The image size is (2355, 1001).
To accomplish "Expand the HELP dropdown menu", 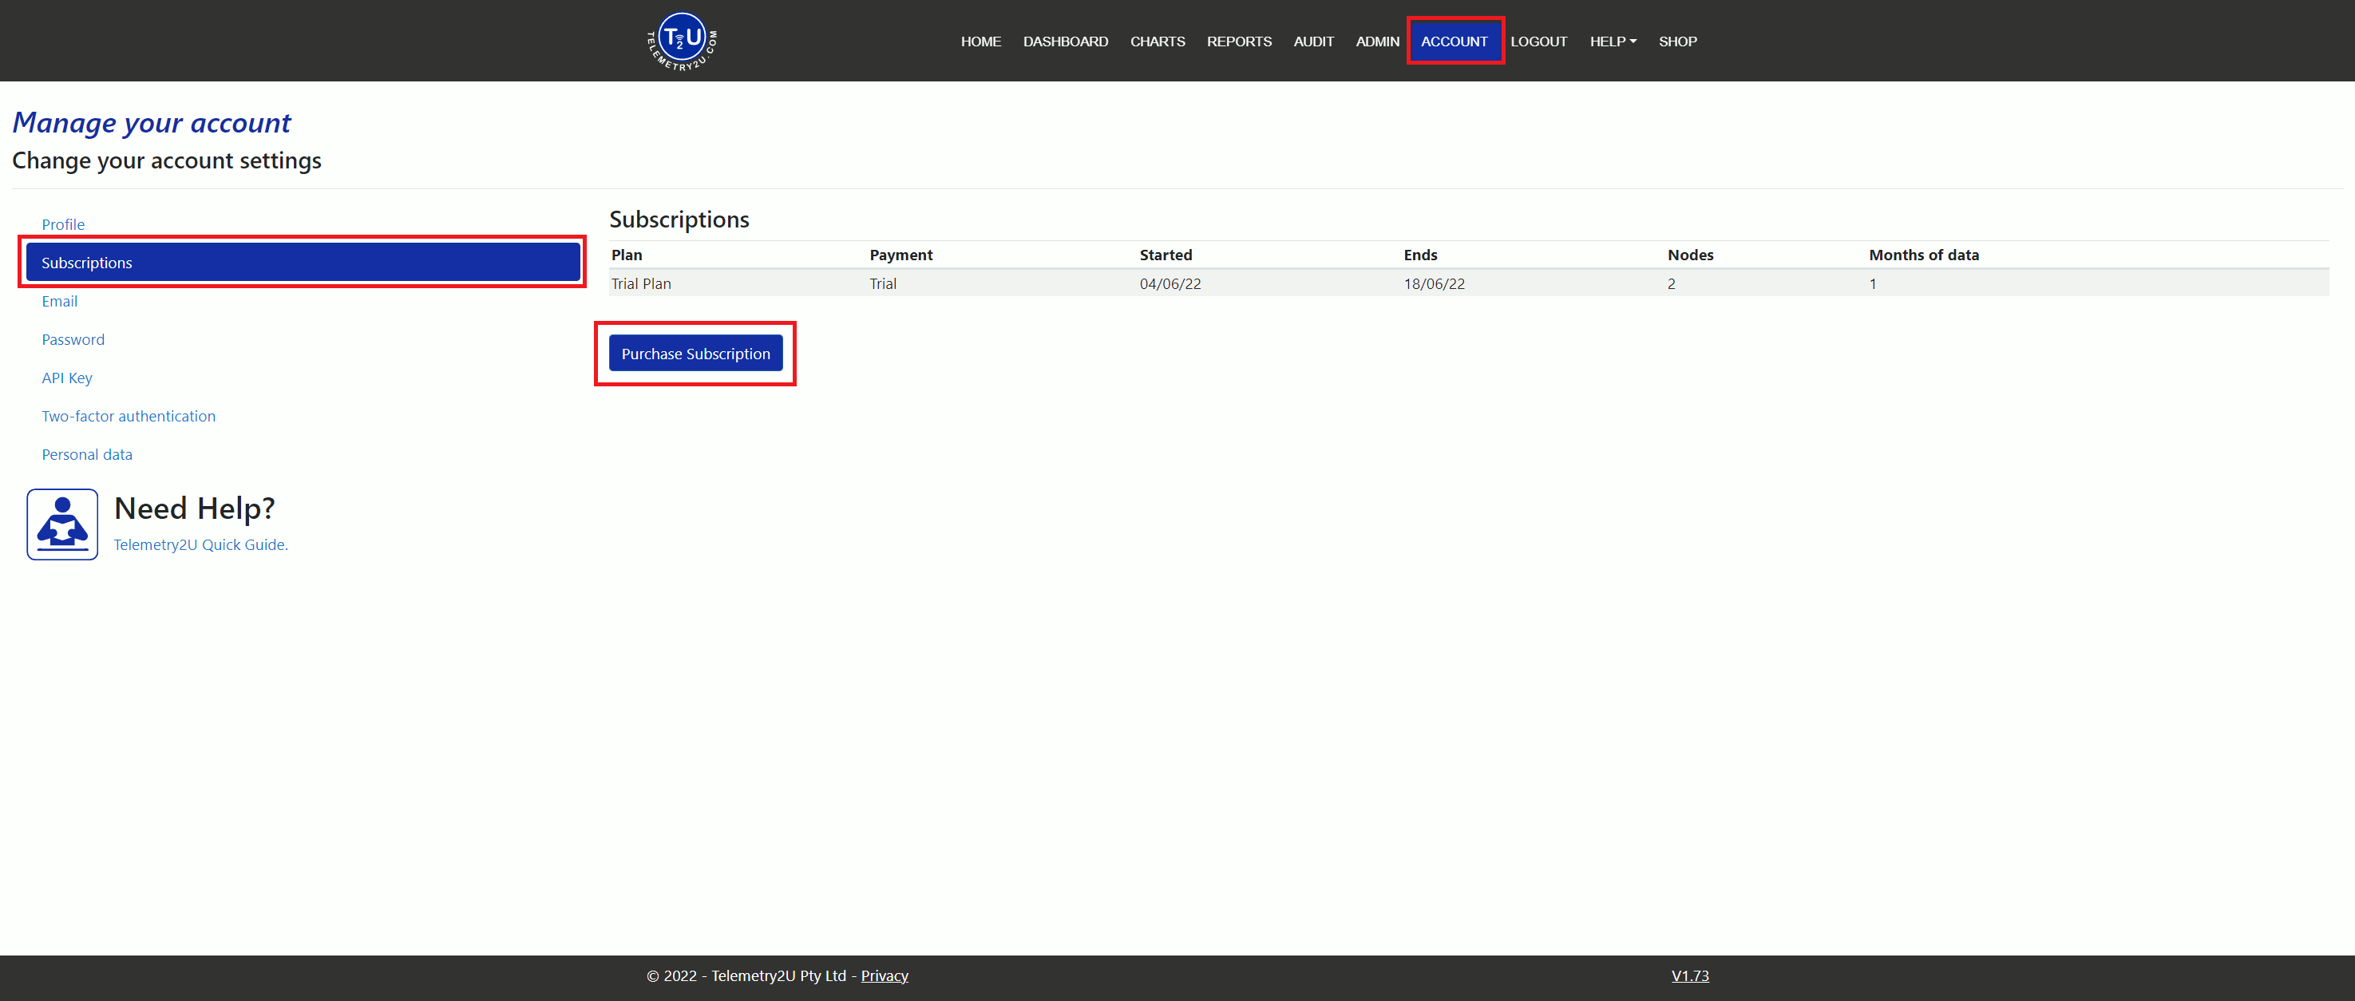I will (1613, 42).
